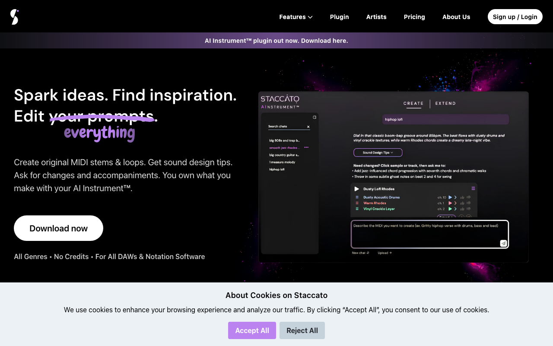Screen dimensions: 553x346
Task: Select the Vinyl Crackle Layer track name
Action: (379, 209)
